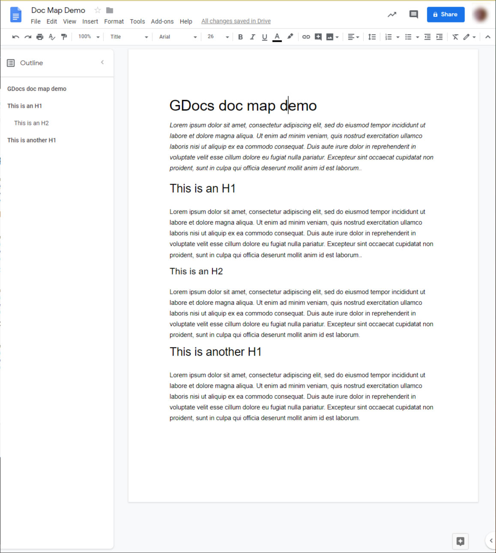
Task: Open the line spacing options
Action: click(372, 37)
